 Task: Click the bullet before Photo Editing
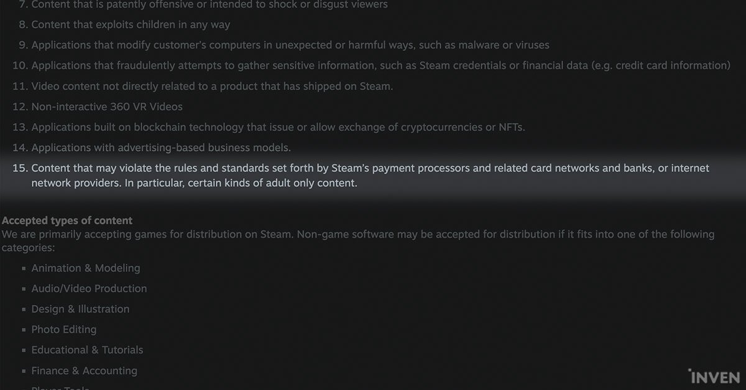pyautogui.click(x=24, y=330)
